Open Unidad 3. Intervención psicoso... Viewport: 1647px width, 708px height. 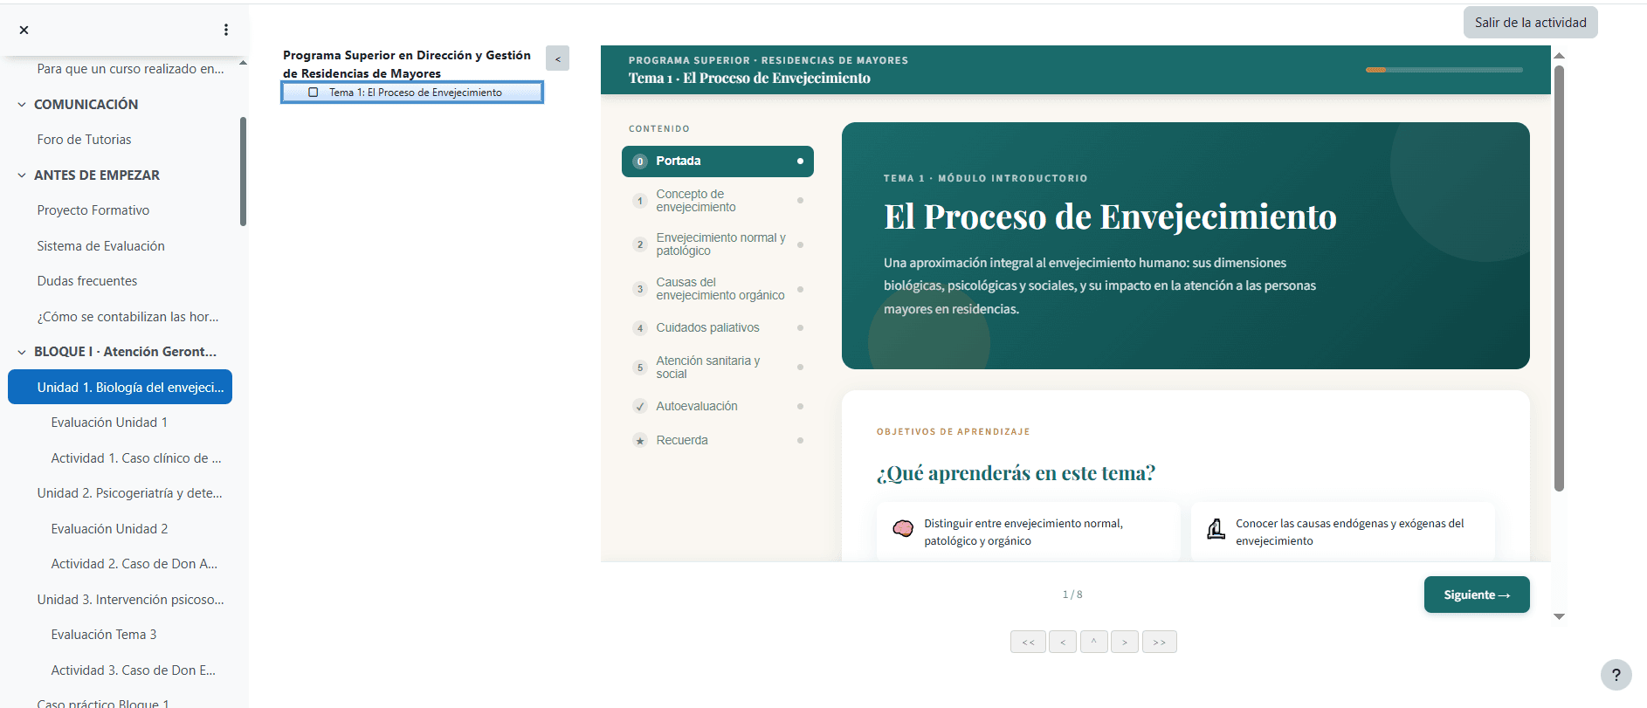(x=130, y=600)
